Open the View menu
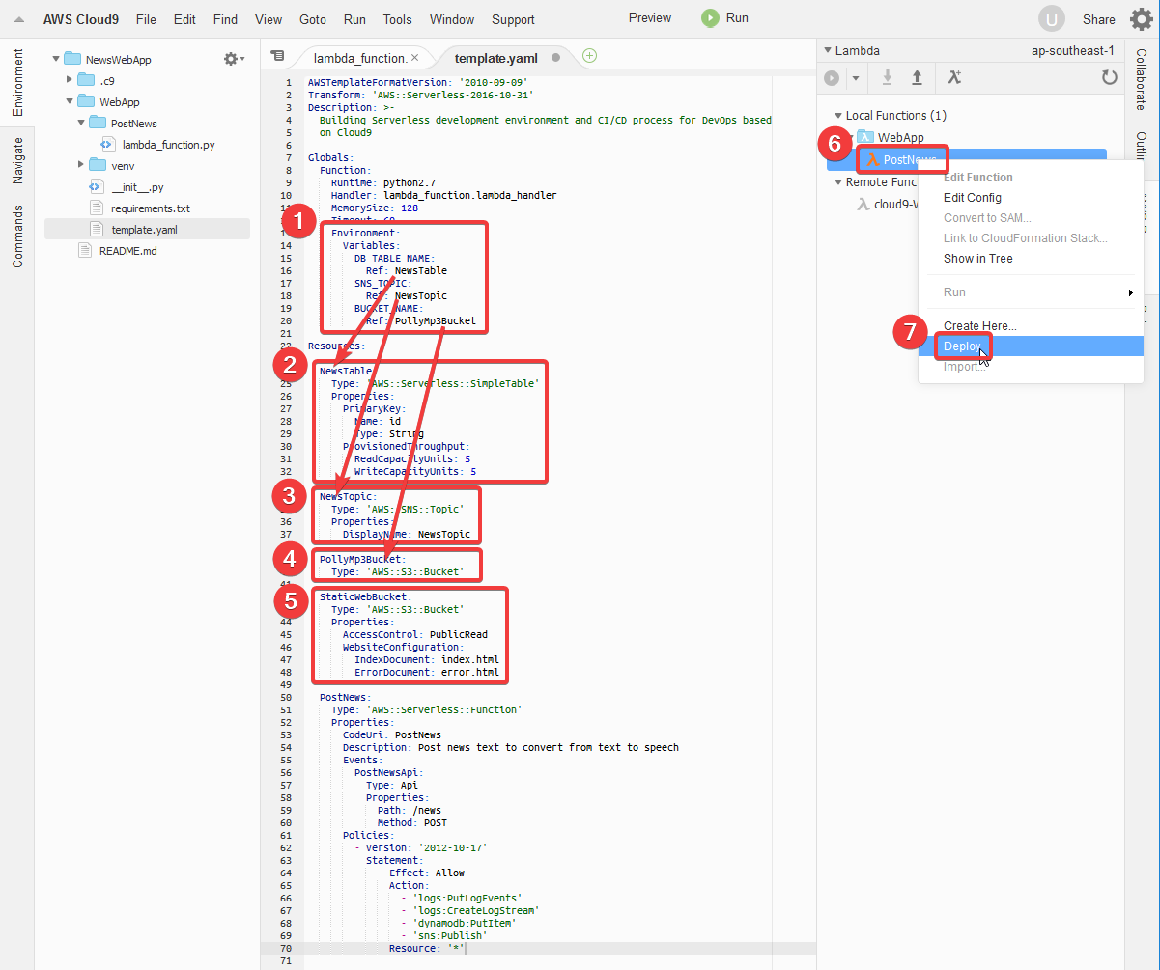 tap(269, 19)
